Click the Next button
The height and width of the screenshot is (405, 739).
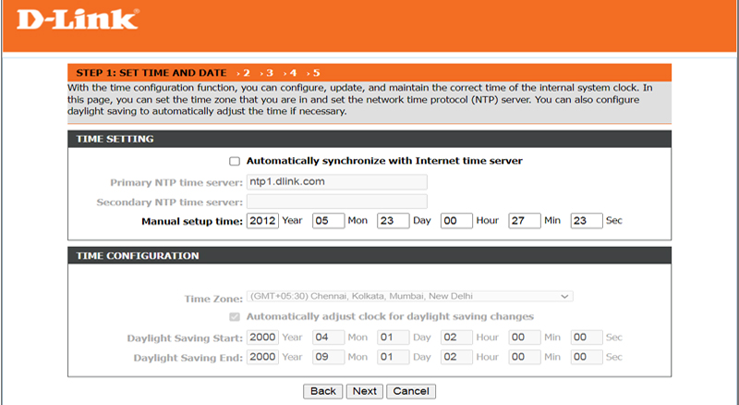pyautogui.click(x=365, y=391)
